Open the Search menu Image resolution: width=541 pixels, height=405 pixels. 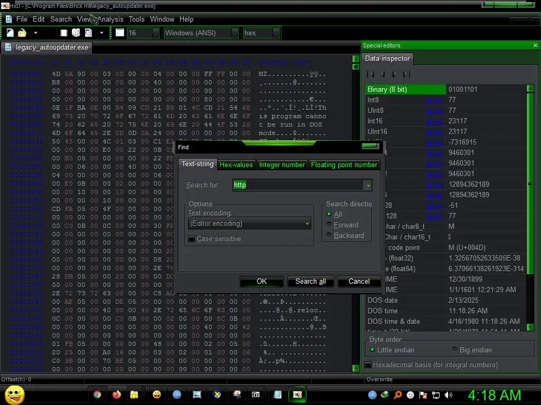pyautogui.click(x=61, y=20)
